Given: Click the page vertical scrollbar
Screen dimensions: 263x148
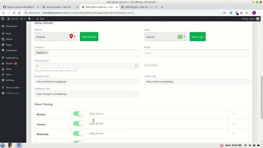Looking at the screenshot, I should pyautogui.click(x=261, y=97).
